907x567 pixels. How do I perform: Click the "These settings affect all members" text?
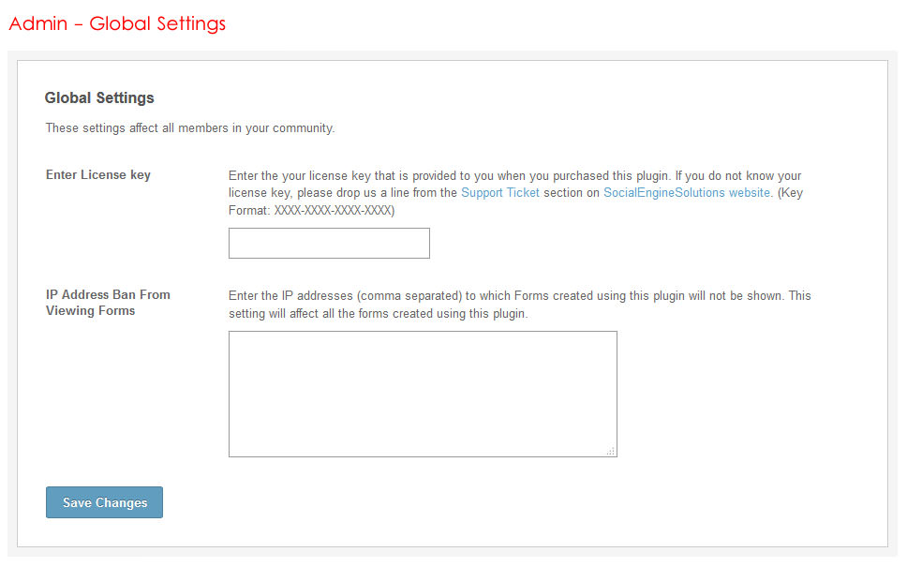(x=190, y=128)
